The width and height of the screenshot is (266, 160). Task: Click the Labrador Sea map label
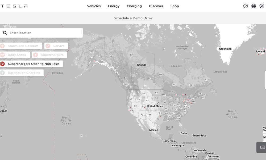coord(220,72)
